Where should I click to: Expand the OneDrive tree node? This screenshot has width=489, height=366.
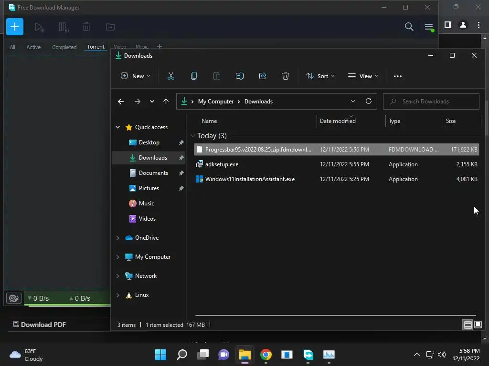[x=118, y=238]
